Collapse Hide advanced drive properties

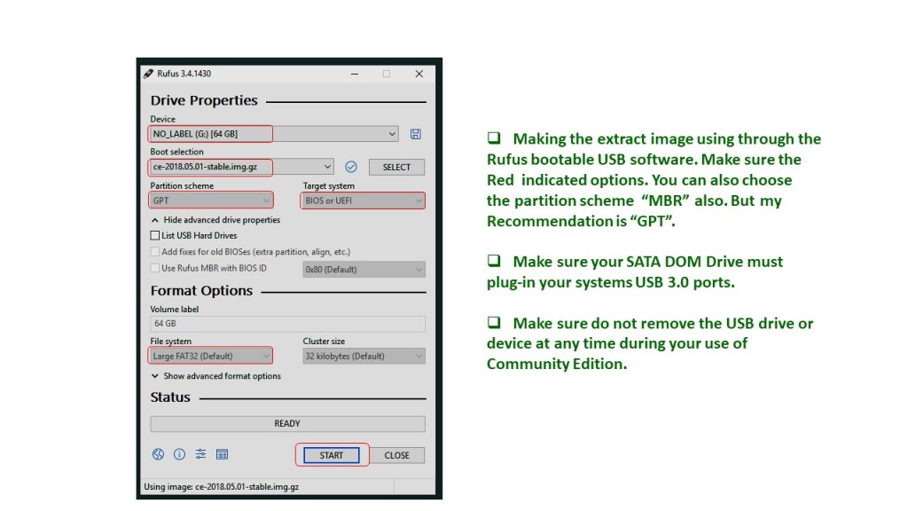tap(215, 220)
